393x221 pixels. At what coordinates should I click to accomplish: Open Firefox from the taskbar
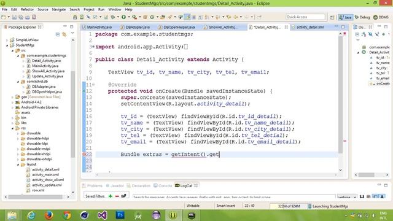tap(49, 215)
